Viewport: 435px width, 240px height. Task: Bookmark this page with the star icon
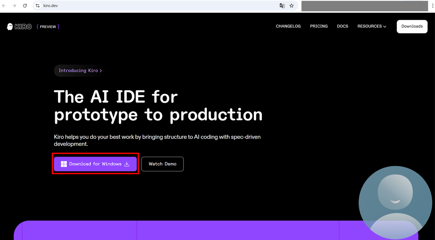click(x=292, y=6)
